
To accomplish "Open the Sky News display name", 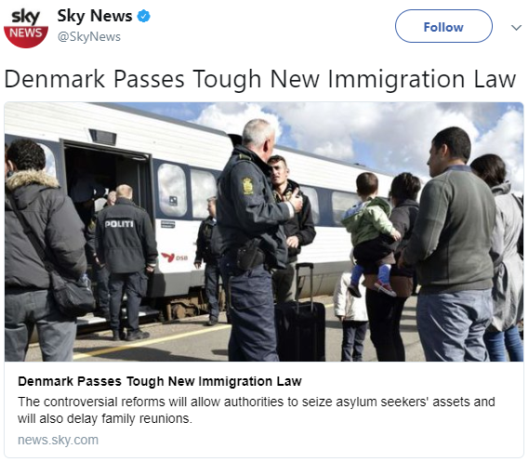I will coord(95,16).
